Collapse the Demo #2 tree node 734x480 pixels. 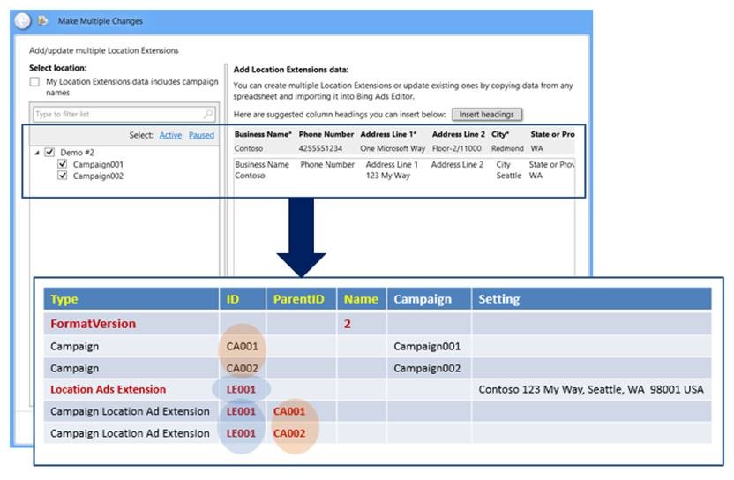point(37,153)
